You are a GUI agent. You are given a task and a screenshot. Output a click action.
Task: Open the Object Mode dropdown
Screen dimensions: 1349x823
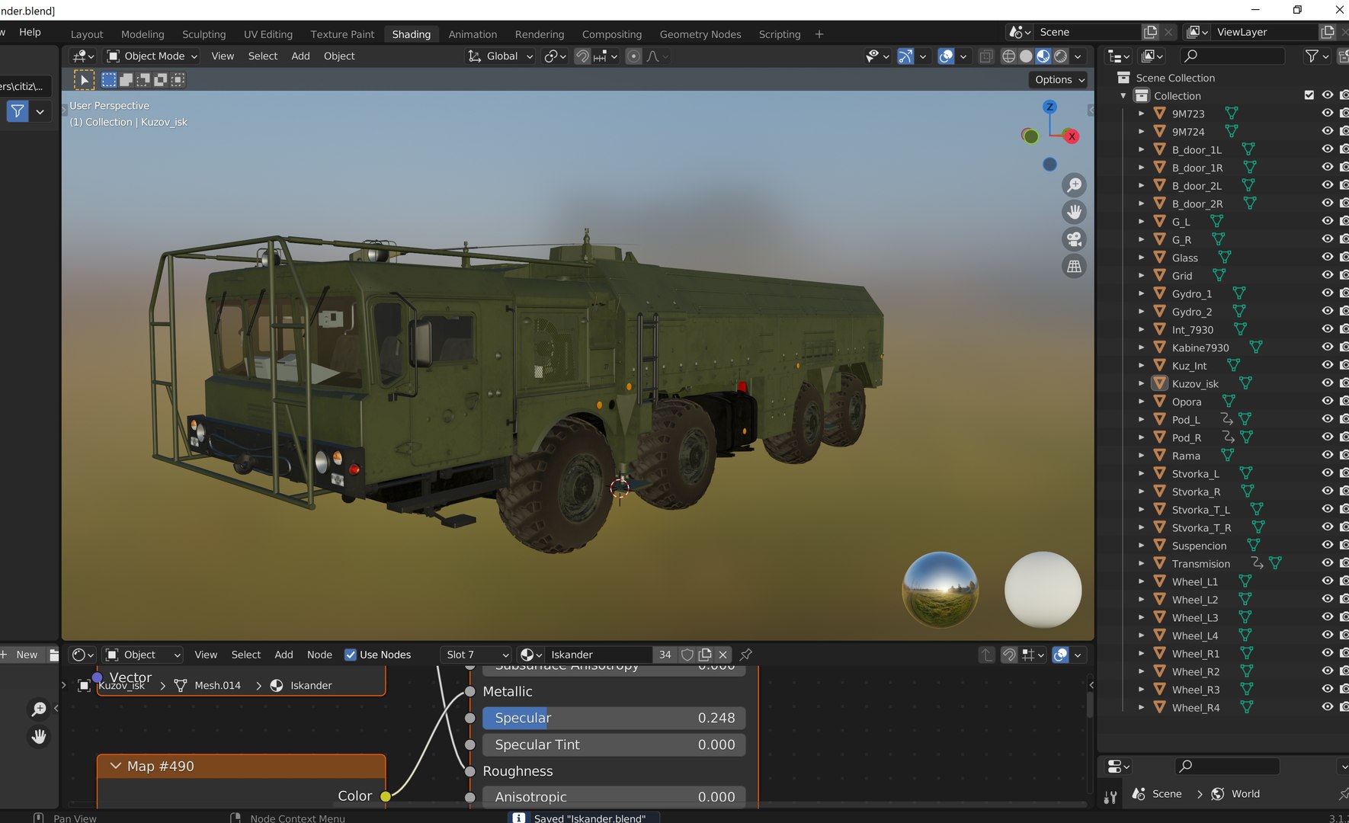(152, 56)
